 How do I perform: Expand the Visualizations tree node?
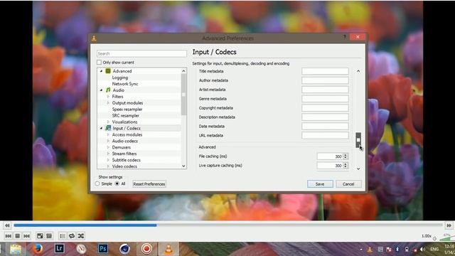click(x=108, y=122)
